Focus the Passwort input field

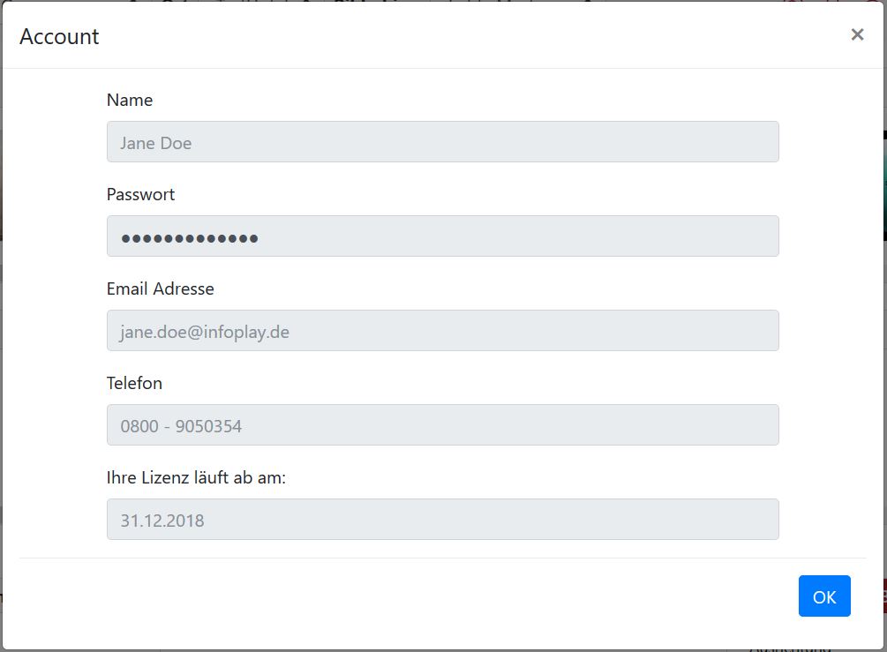(x=442, y=236)
